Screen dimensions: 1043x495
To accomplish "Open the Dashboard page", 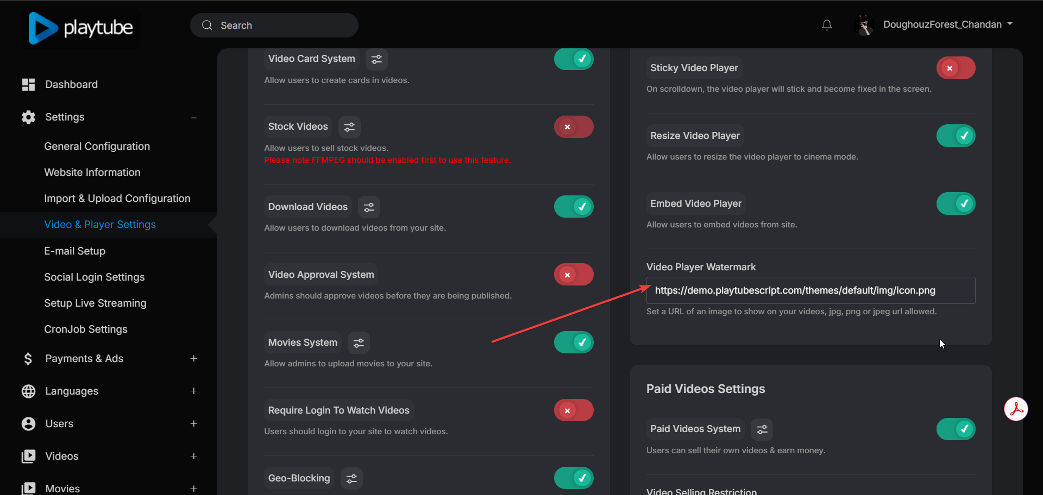I will 71,85.
